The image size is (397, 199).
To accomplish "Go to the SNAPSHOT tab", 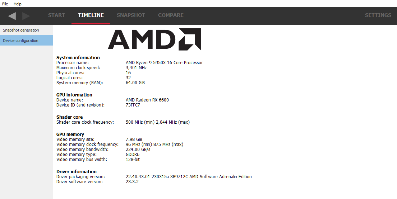I will tap(131, 15).
